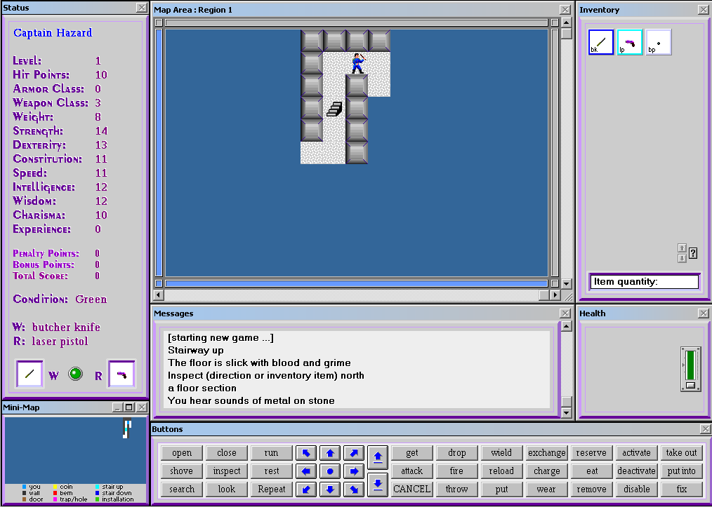This screenshot has width=712, height=507.
Task: Click Captain Hazard character on map
Action: (x=357, y=63)
